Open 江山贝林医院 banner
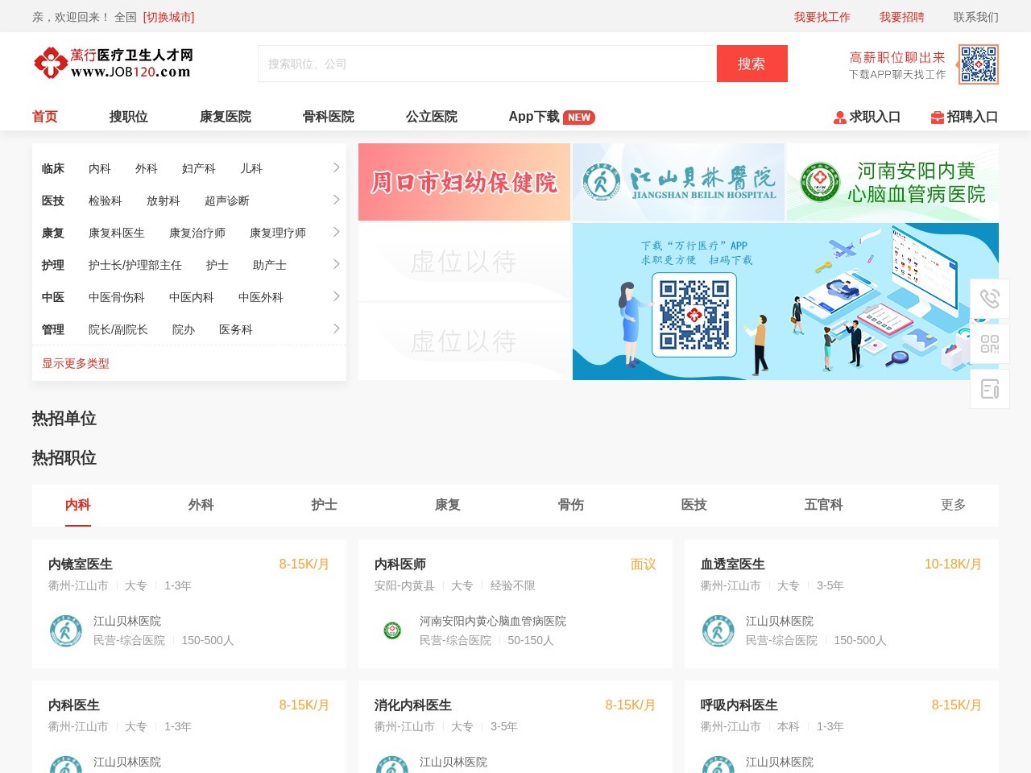Screen dimensions: 1031x773 click(x=678, y=182)
